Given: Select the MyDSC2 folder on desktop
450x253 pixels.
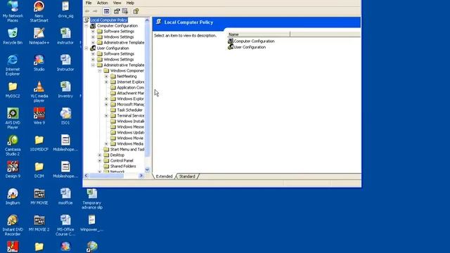Looking at the screenshot, I should [x=13, y=90].
